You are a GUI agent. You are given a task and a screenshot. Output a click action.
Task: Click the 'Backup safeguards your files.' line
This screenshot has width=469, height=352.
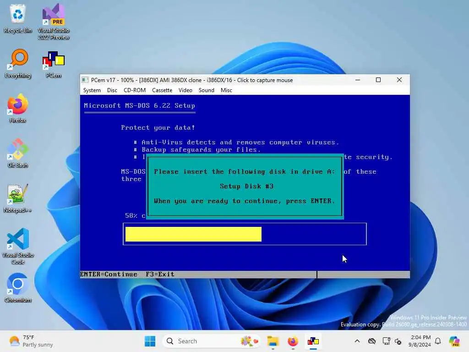[x=201, y=150]
